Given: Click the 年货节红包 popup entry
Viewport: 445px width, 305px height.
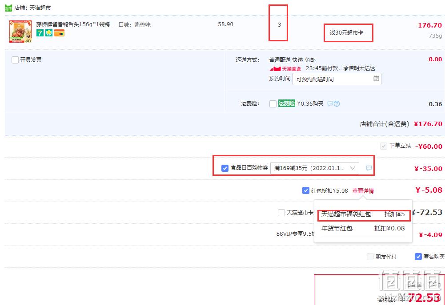Looking at the screenshot, I should 337,228.
